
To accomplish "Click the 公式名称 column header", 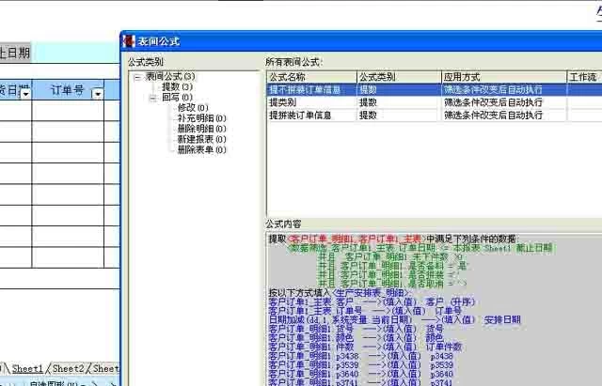I will coord(310,76).
